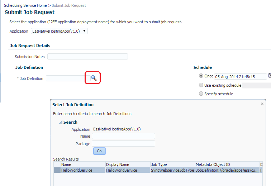
Task: Click the Submission Notes text field
Action: [87, 57]
